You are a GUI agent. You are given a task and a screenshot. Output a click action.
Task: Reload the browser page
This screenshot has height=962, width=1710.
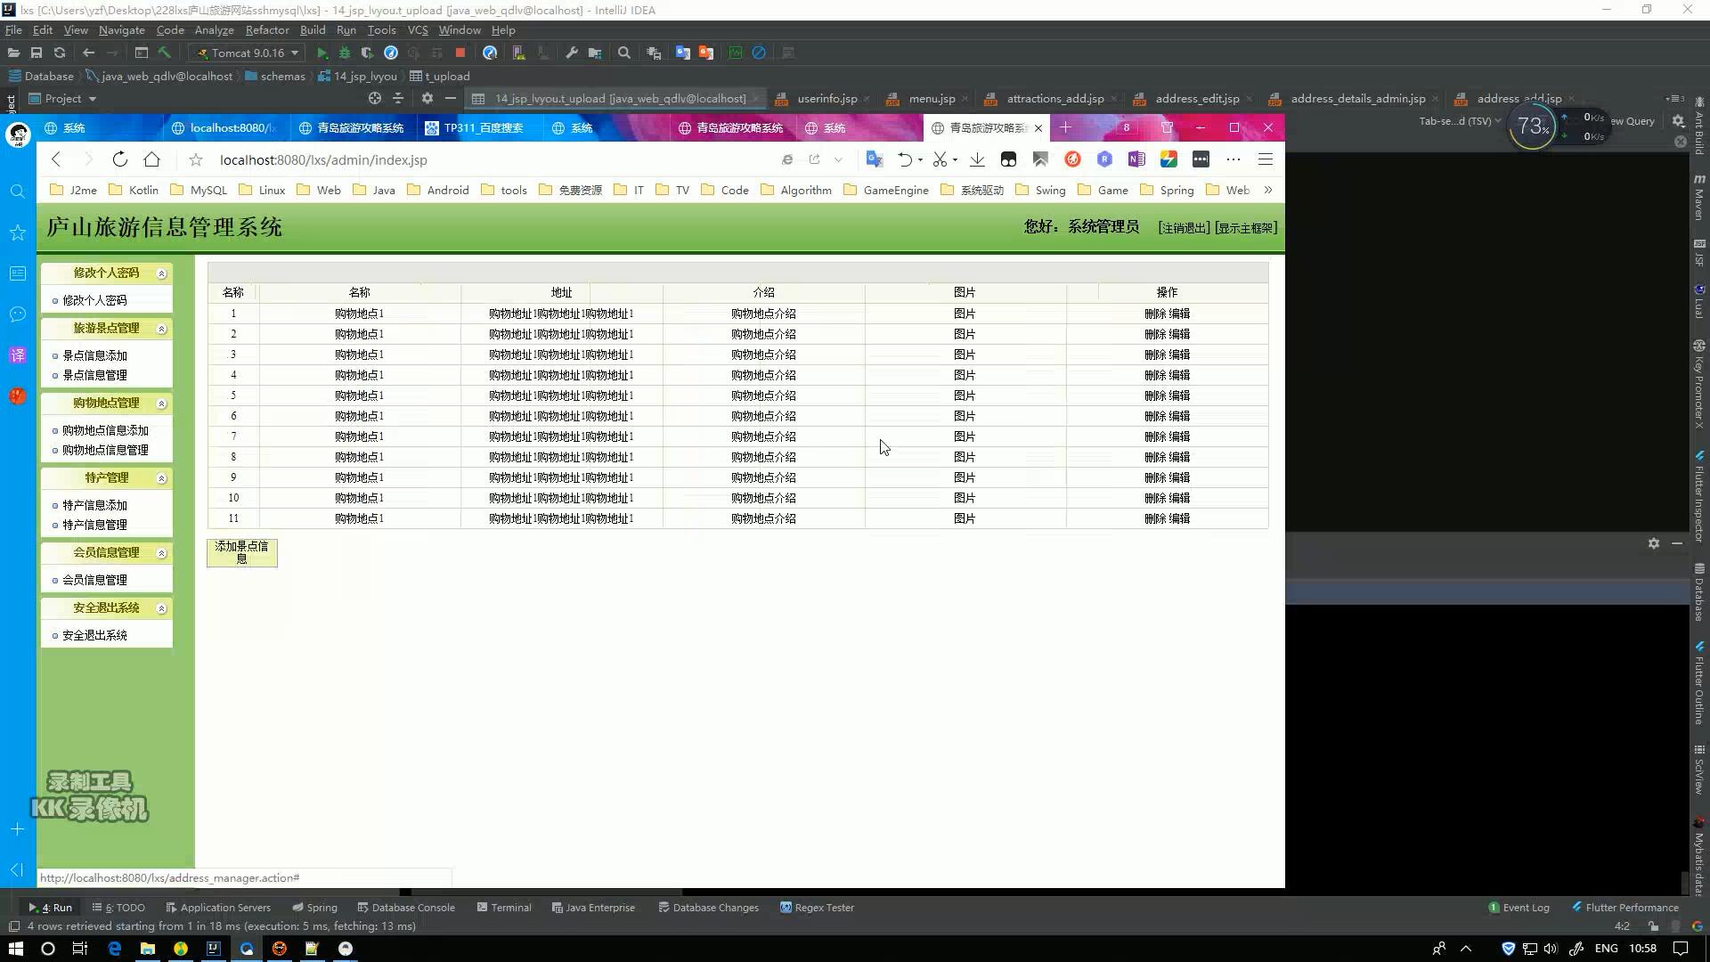[x=119, y=159]
